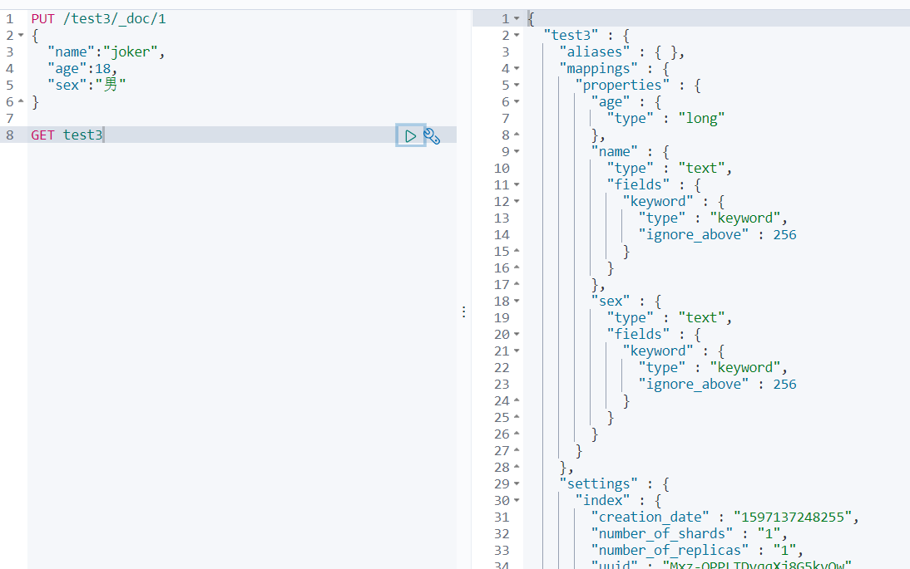Click empty editor line 7

coord(244,118)
